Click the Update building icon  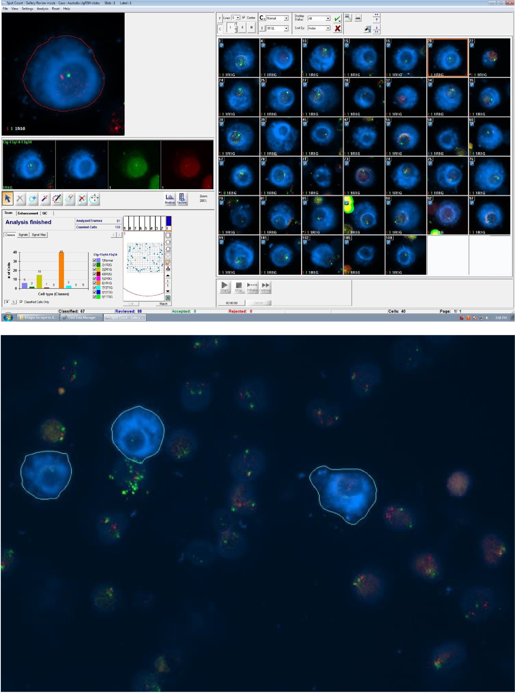(x=182, y=199)
